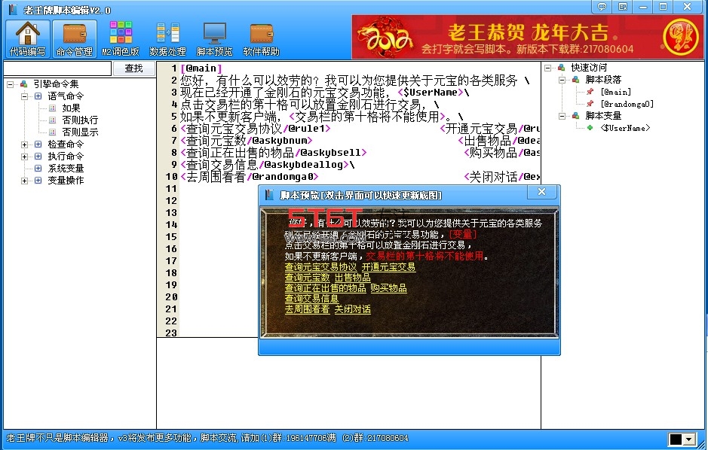Close the 脚本预览 dialog
Image resolution: width=708 pixels, height=450 pixels.
pyautogui.click(x=542, y=192)
